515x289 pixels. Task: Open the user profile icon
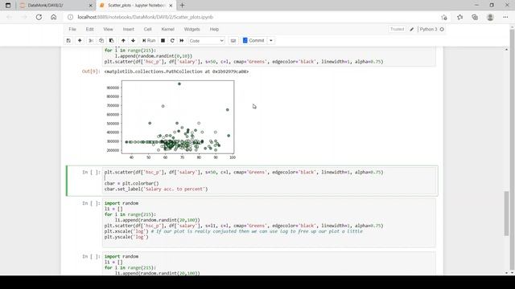[490, 17]
